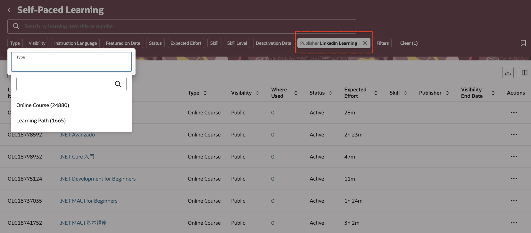The width and height of the screenshot is (531, 233).
Task: Open .NET MAUI for Beginners link
Action: tap(88, 201)
